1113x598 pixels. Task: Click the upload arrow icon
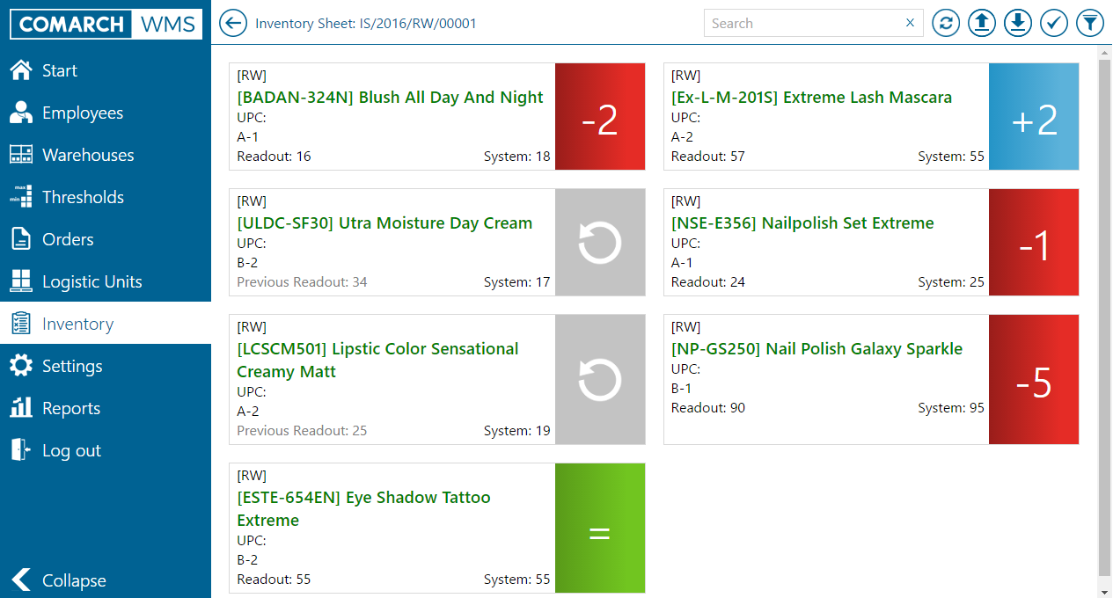(982, 23)
